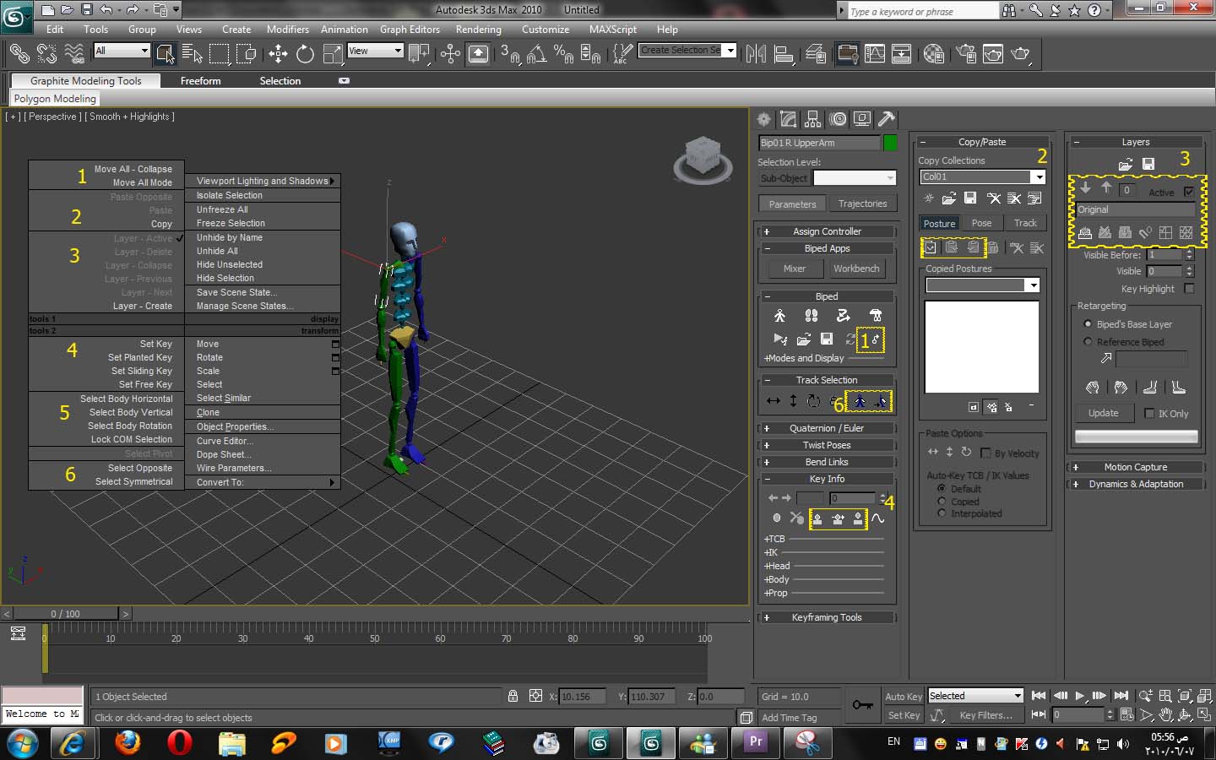Click the Update button in Layers

click(1103, 413)
